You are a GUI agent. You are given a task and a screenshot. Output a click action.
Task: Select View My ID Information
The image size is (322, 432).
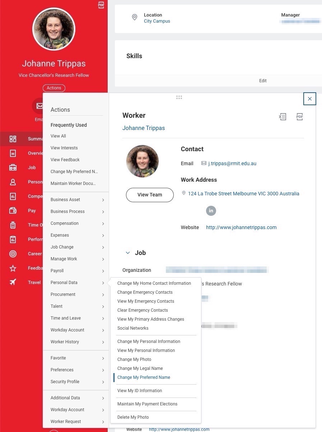pyautogui.click(x=140, y=391)
